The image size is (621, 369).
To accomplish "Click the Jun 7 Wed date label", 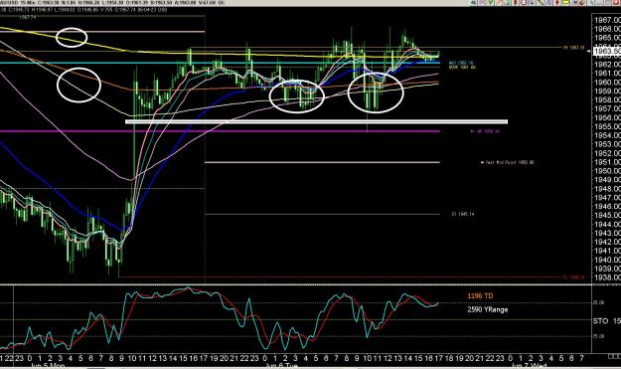I will pos(530,365).
